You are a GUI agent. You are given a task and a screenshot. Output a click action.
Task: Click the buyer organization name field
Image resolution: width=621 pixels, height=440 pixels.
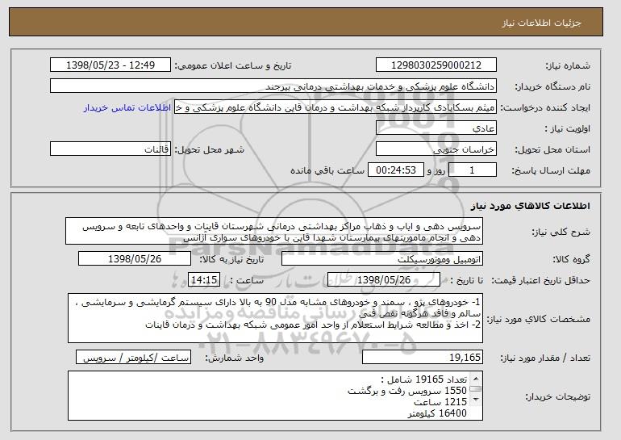click(273, 86)
